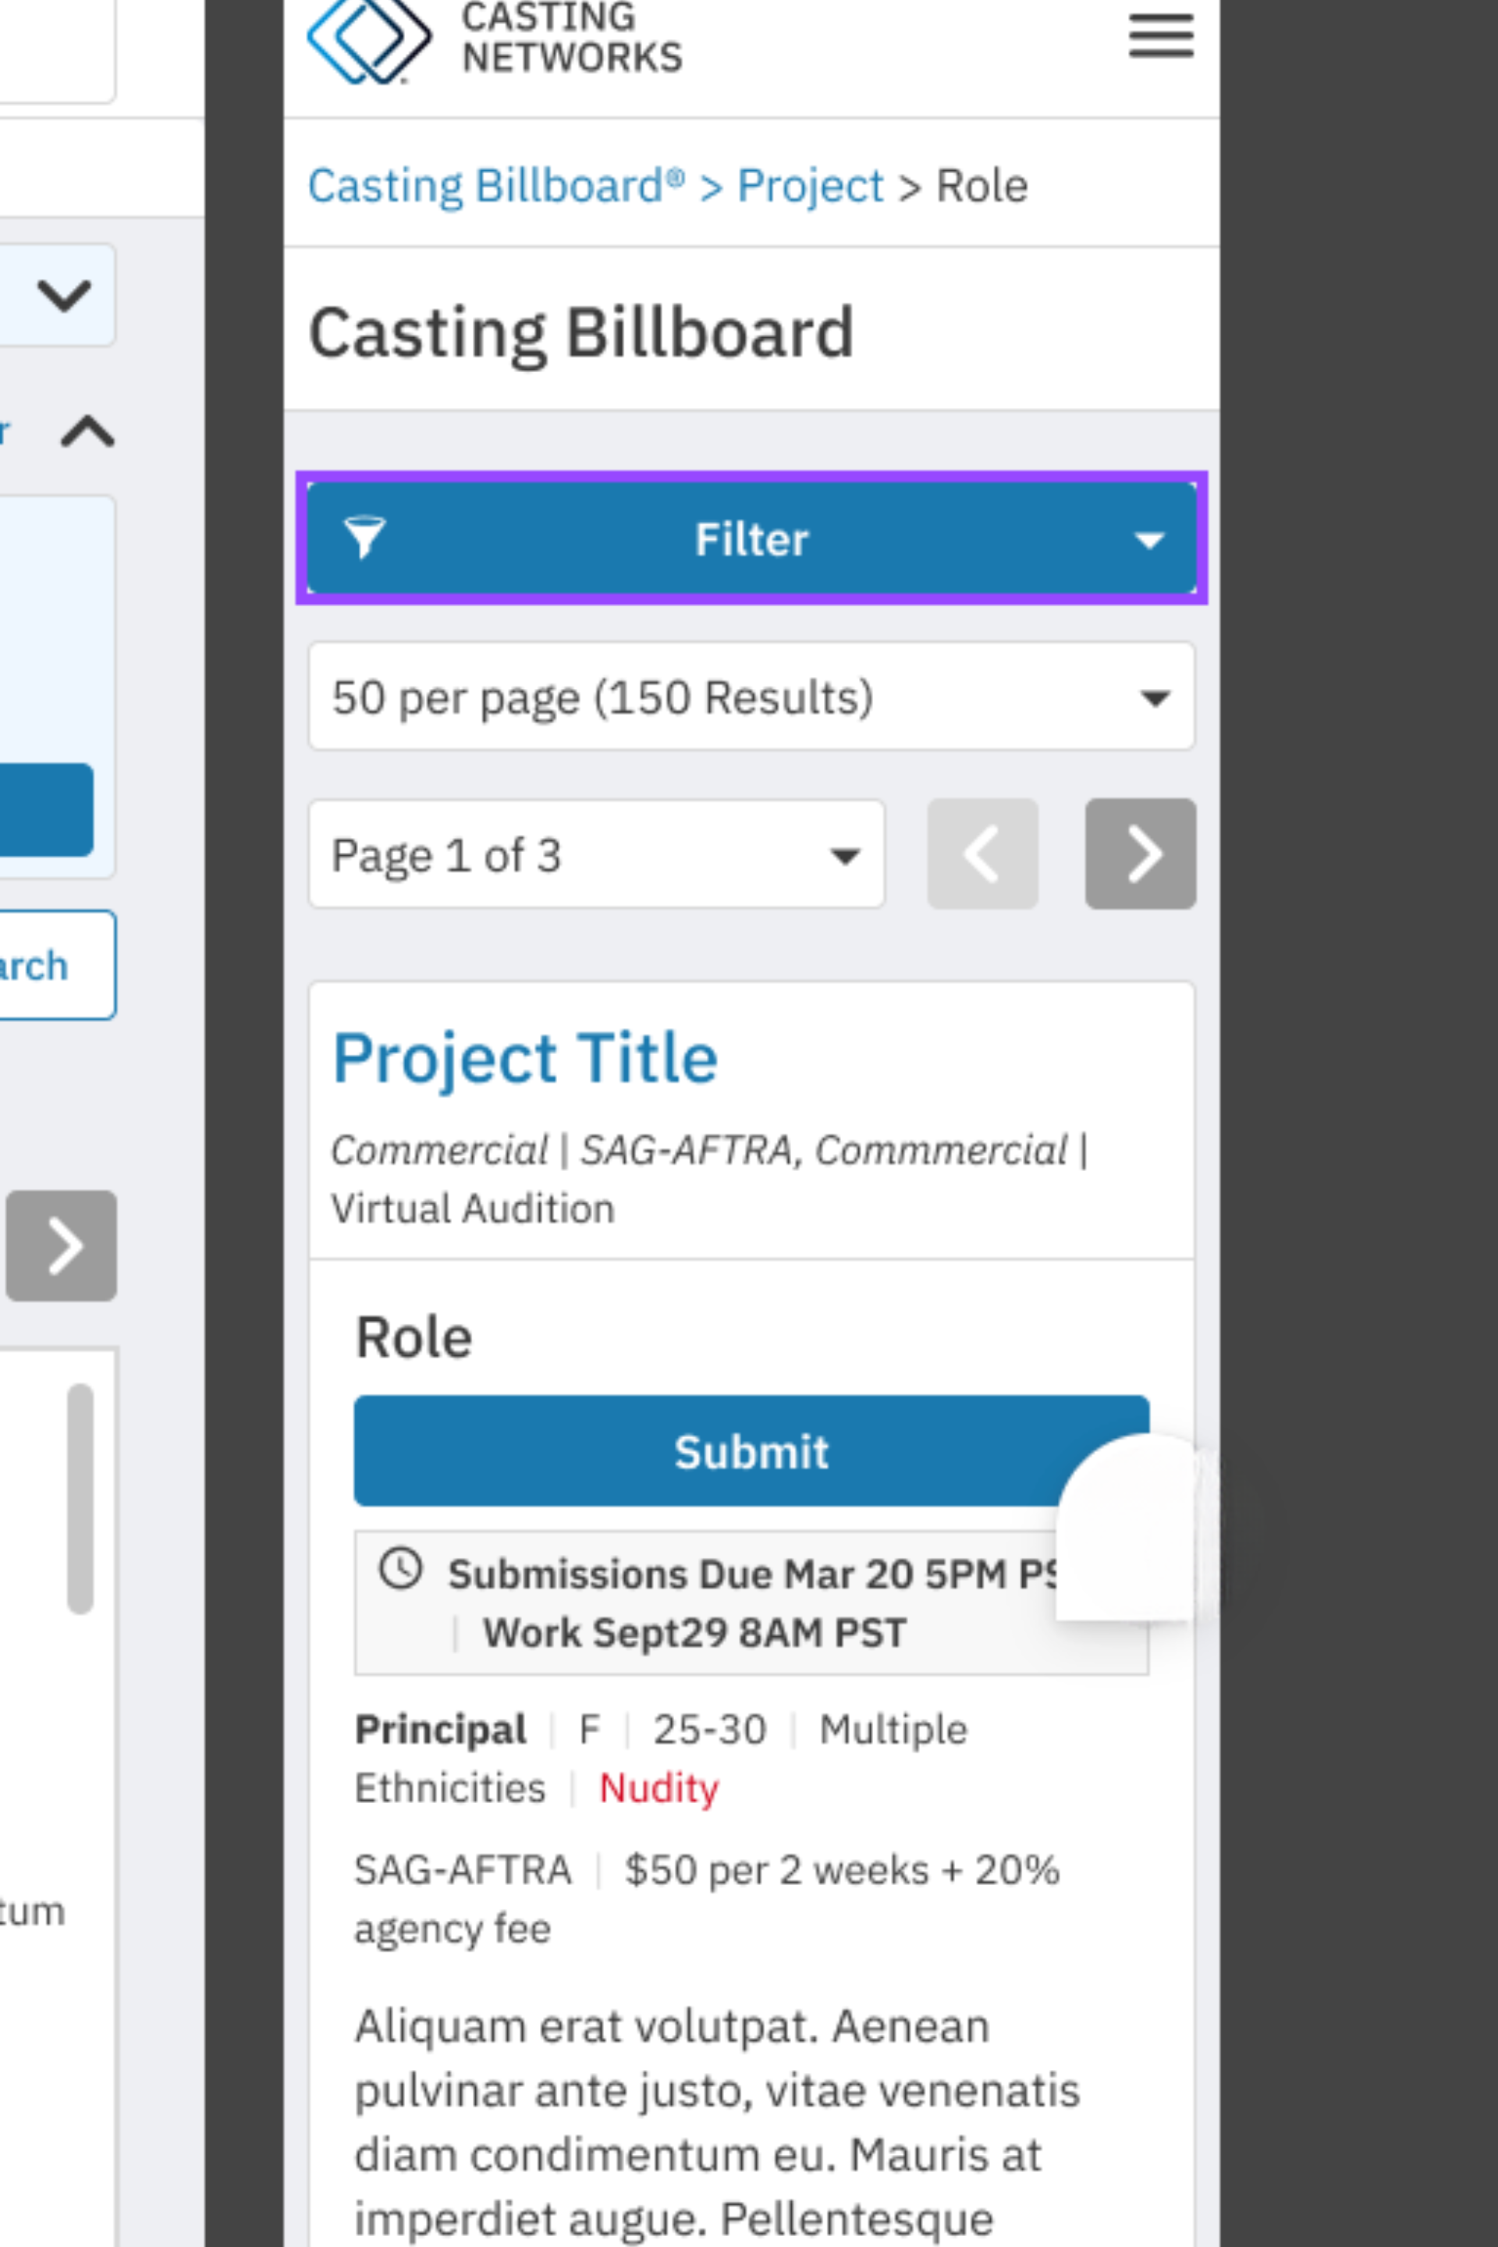Open the hamburger menu icon
Viewport: 1498px width, 2247px height.
tap(1161, 37)
